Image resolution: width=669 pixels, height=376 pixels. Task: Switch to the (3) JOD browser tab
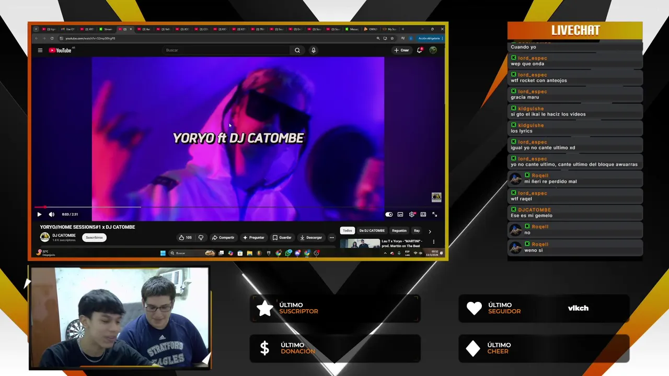(183, 29)
